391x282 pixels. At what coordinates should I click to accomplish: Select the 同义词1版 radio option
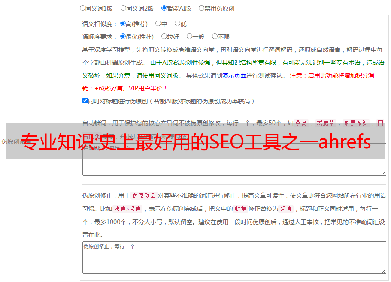82,8
